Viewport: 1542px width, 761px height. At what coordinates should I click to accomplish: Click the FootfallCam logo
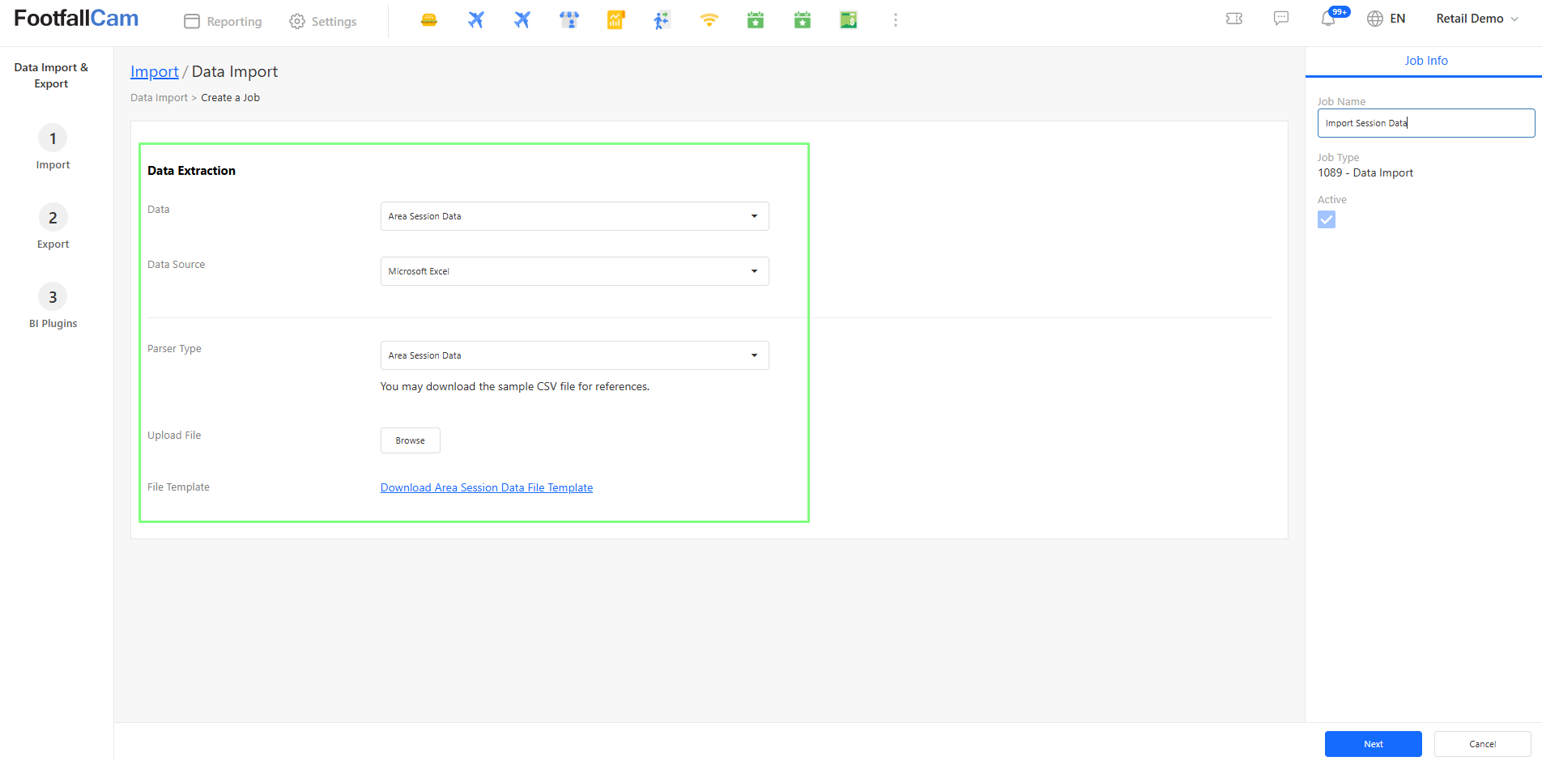coord(76,19)
